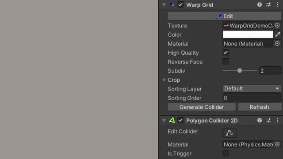Image resolution: width=283 pixels, height=159 pixels.
Task: Open Polygon Collider 2D kebab menu
Action: (x=278, y=120)
